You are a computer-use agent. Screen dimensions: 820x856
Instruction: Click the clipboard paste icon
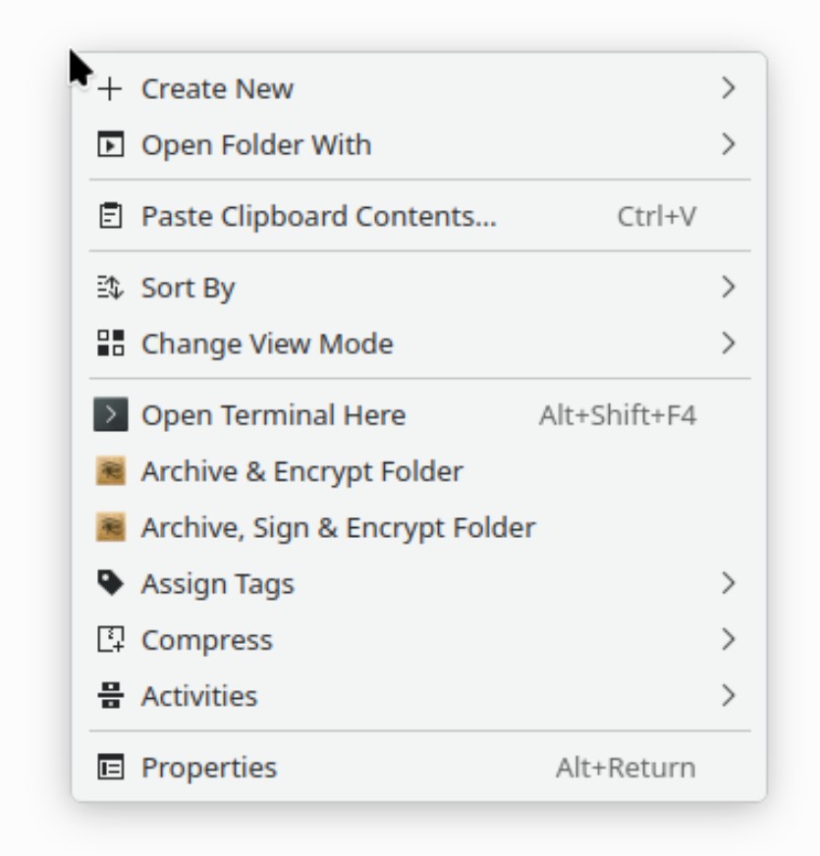[x=111, y=216]
